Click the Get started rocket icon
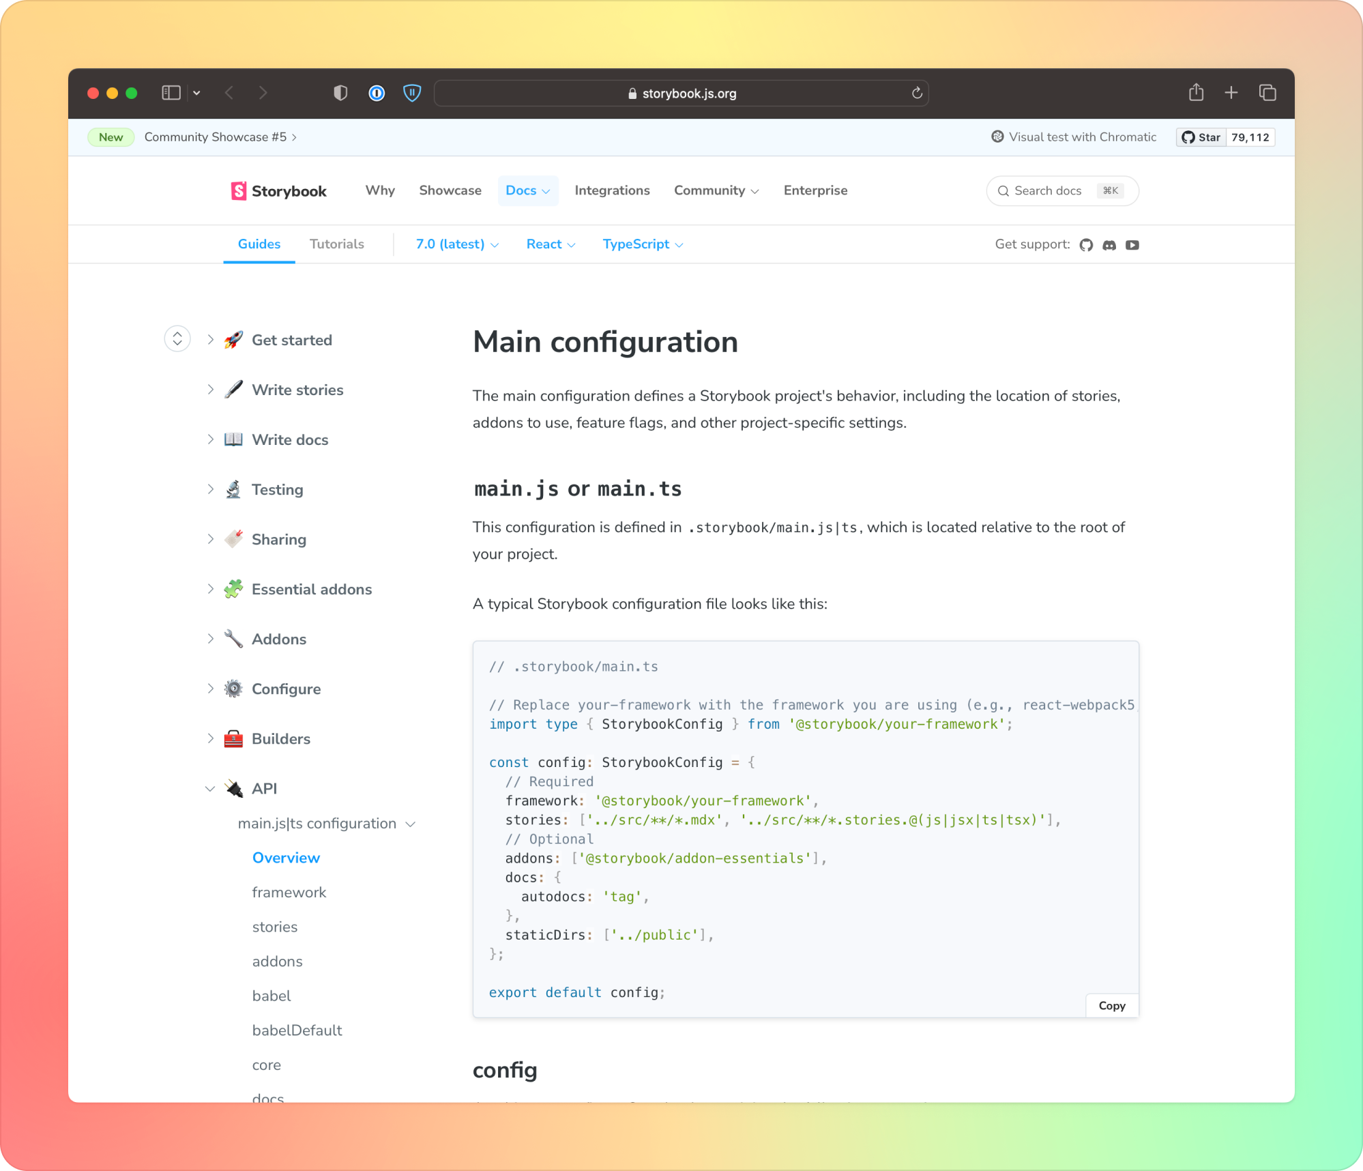The width and height of the screenshot is (1363, 1171). click(x=233, y=339)
